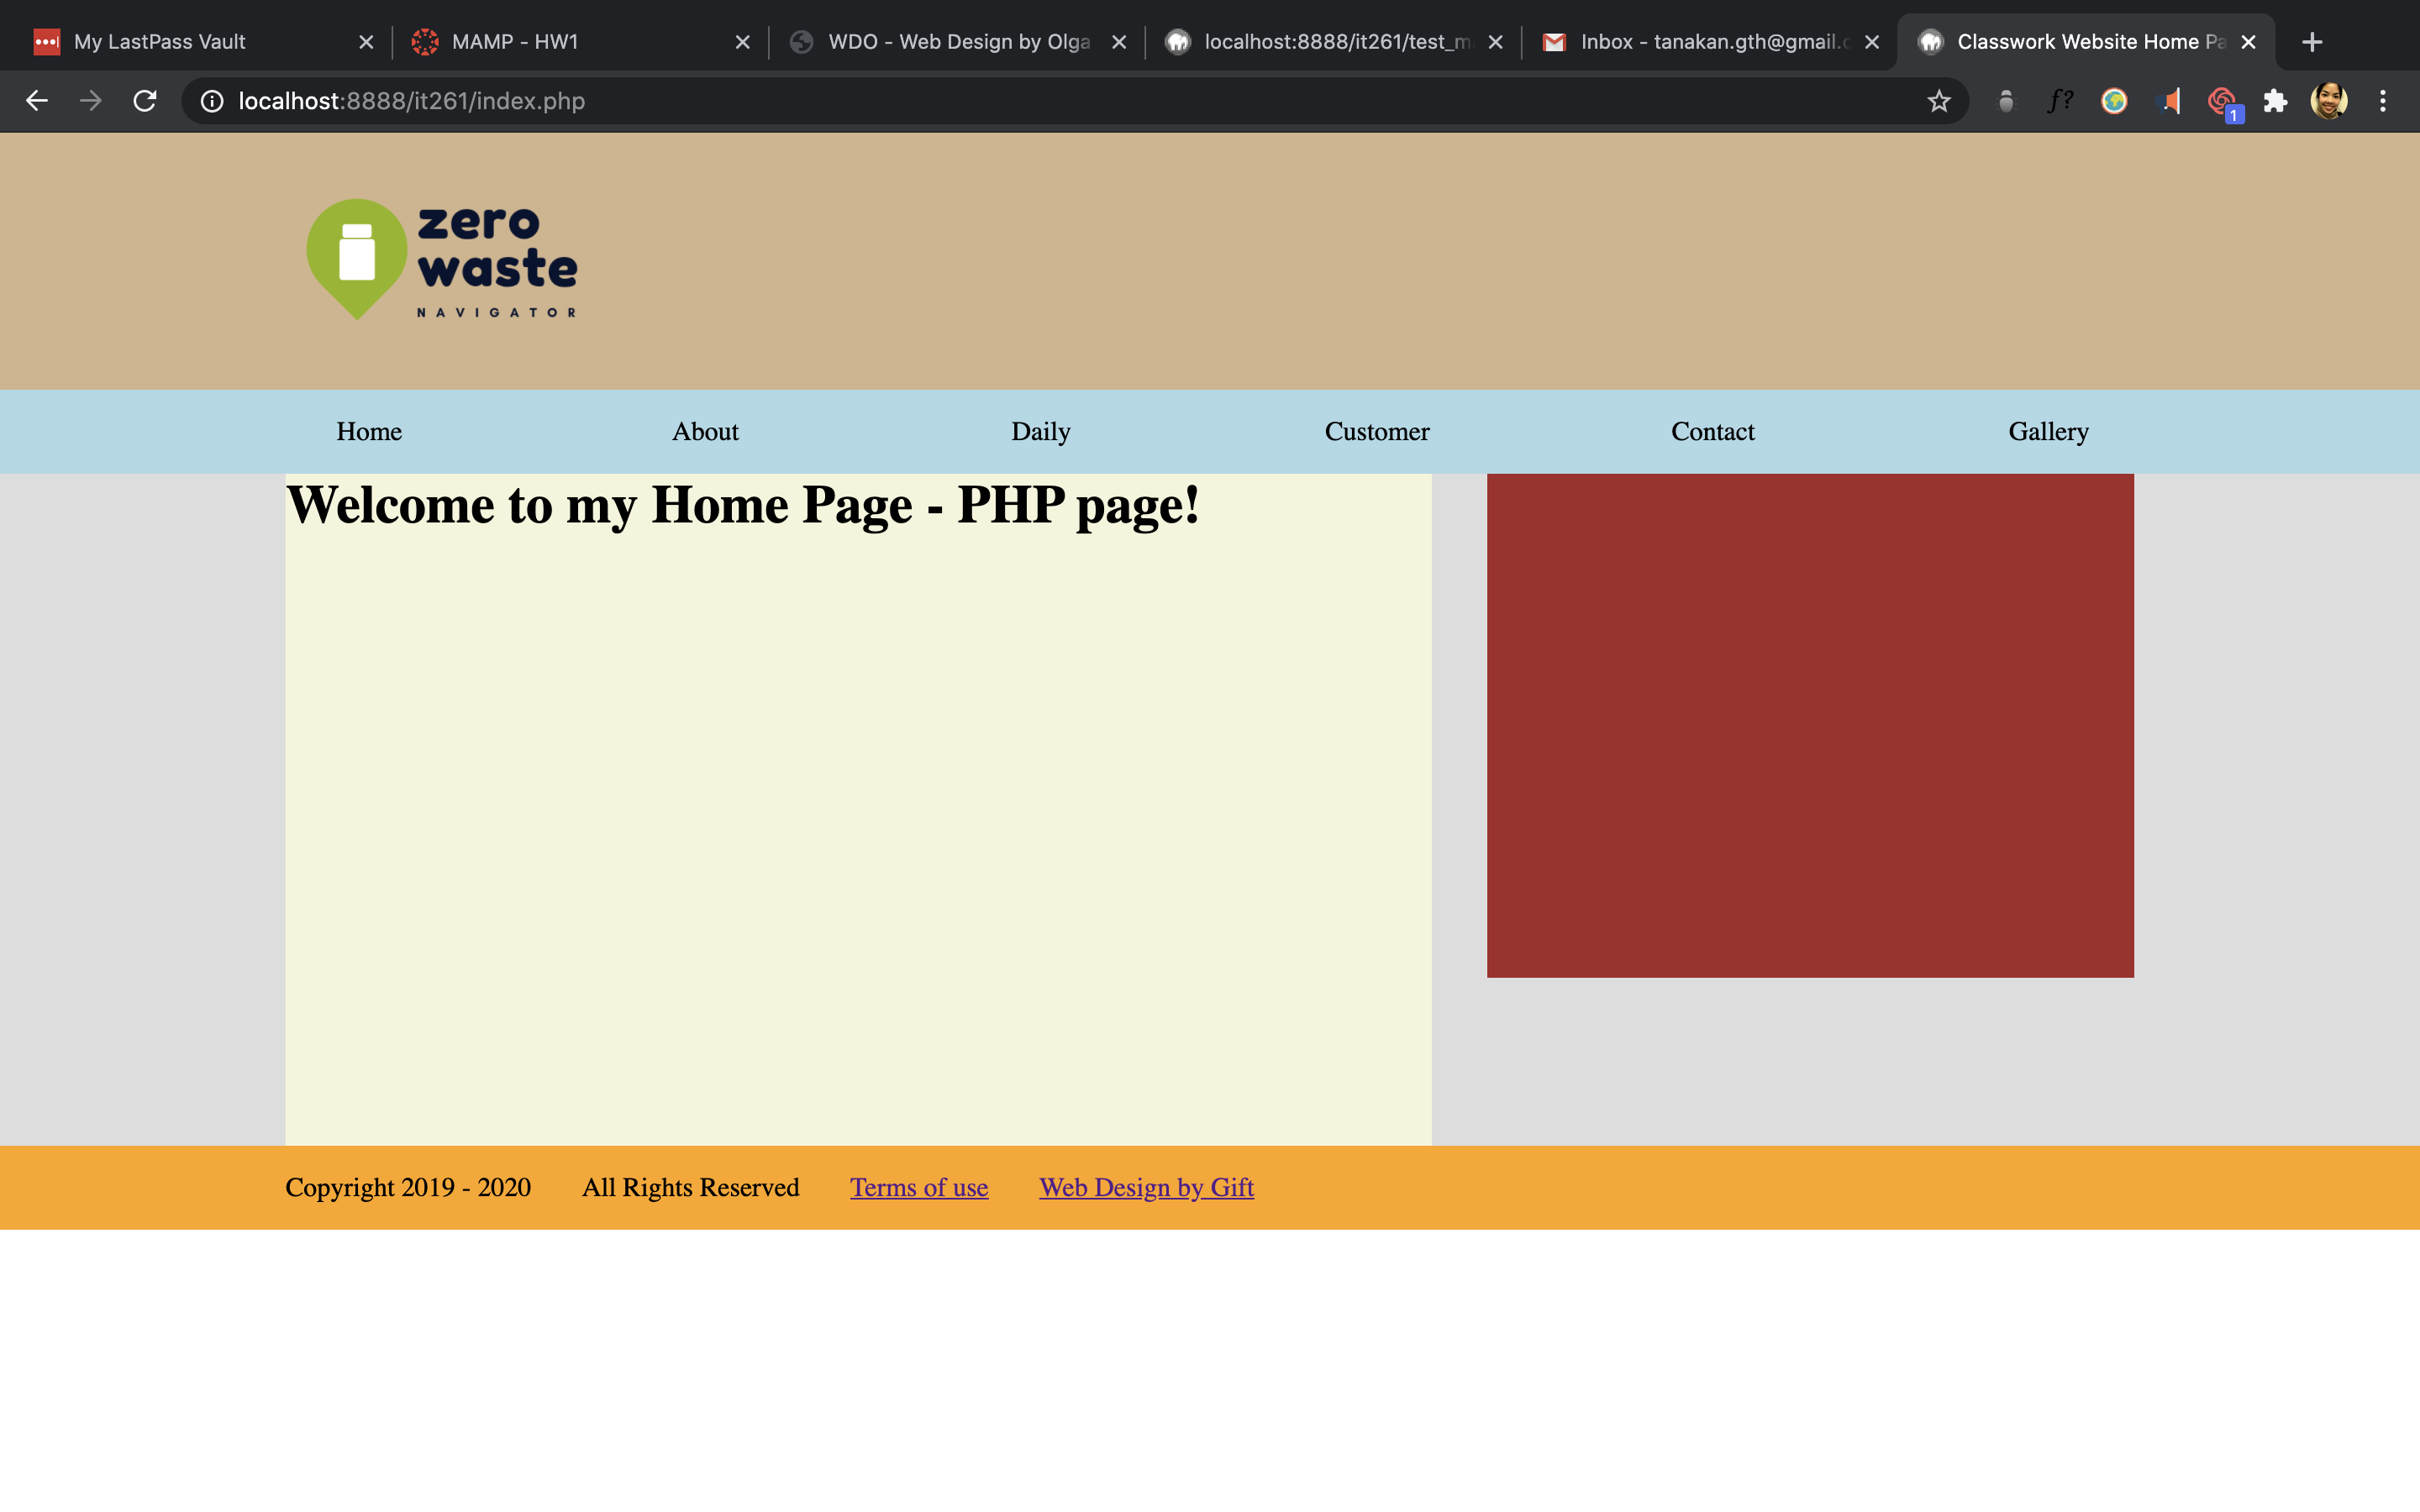Click the browser back arrow
The width and height of the screenshot is (2420, 1512).
point(37,101)
